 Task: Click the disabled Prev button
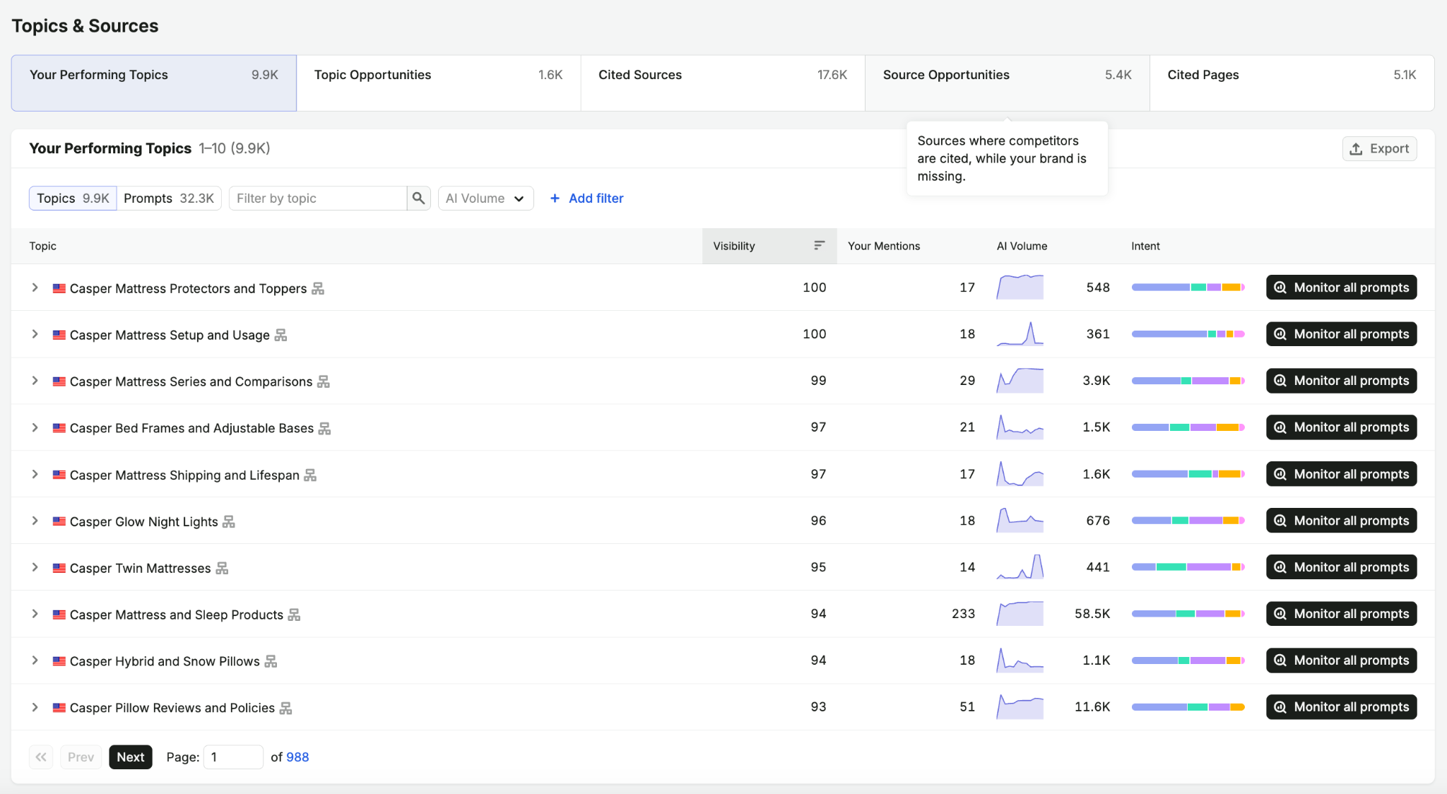(x=81, y=757)
